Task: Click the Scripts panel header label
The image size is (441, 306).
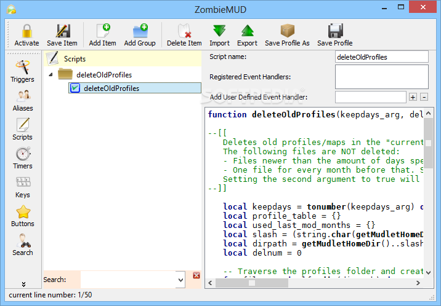Action: 75,59
